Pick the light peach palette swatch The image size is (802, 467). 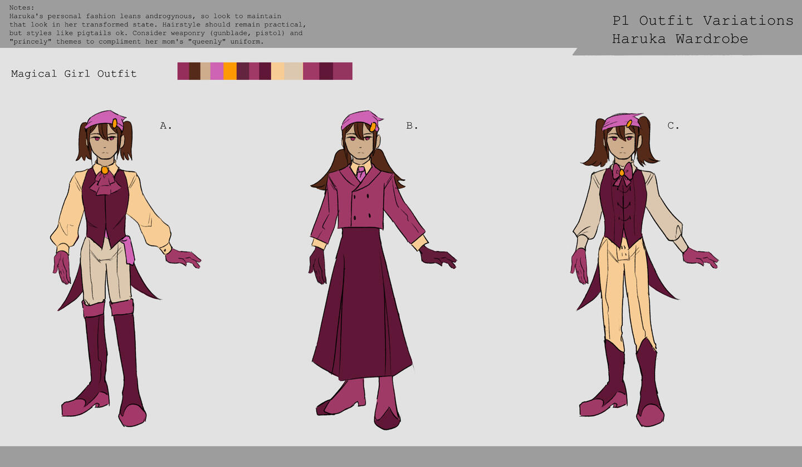tap(278, 71)
